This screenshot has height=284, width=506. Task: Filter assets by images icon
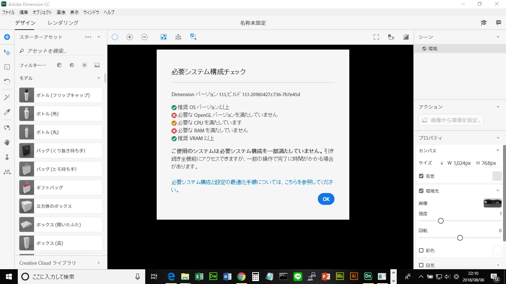click(97, 65)
